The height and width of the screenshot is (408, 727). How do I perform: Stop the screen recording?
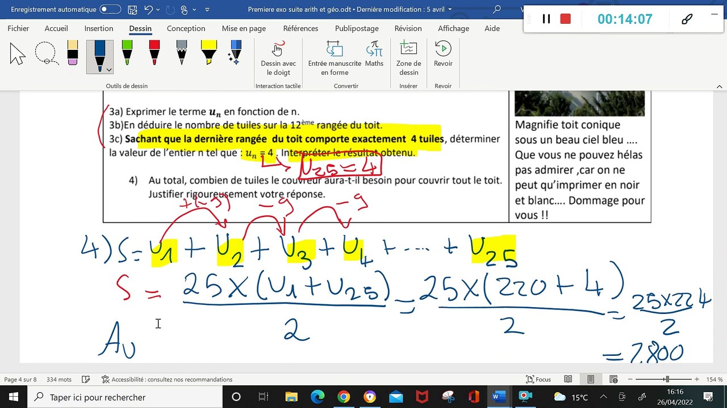(565, 19)
